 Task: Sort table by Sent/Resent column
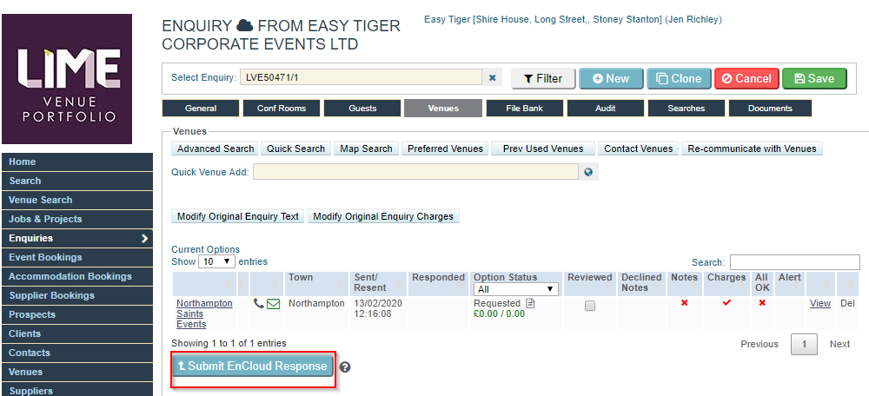tap(379, 284)
